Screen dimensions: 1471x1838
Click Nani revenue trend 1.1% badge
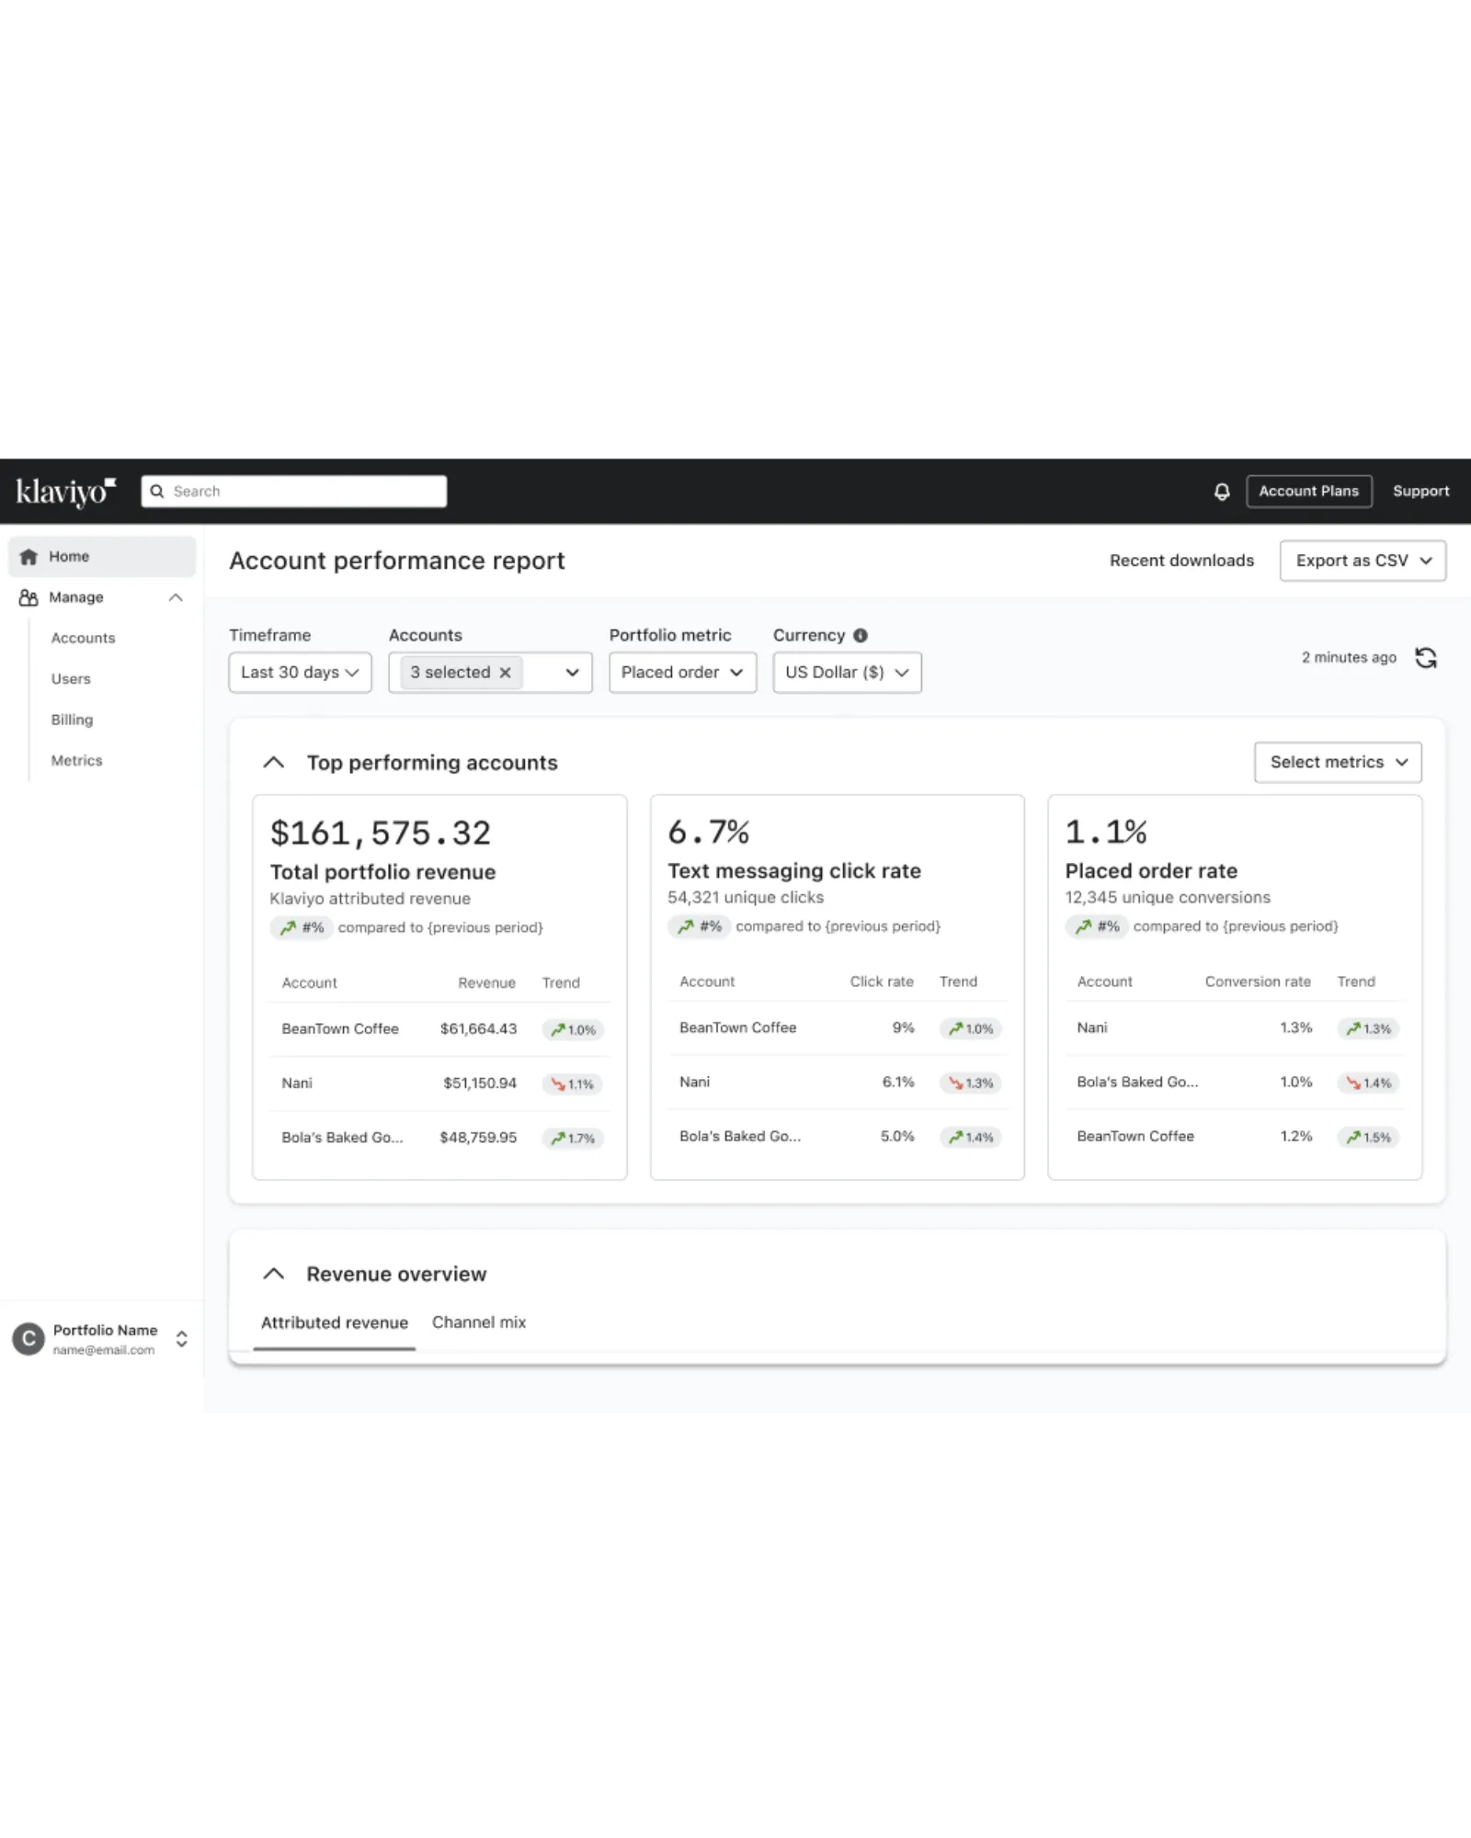pyautogui.click(x=573, y=1084)
